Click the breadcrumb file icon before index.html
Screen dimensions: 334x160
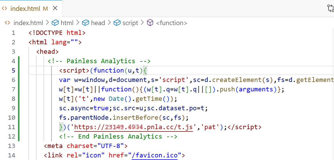7,23
